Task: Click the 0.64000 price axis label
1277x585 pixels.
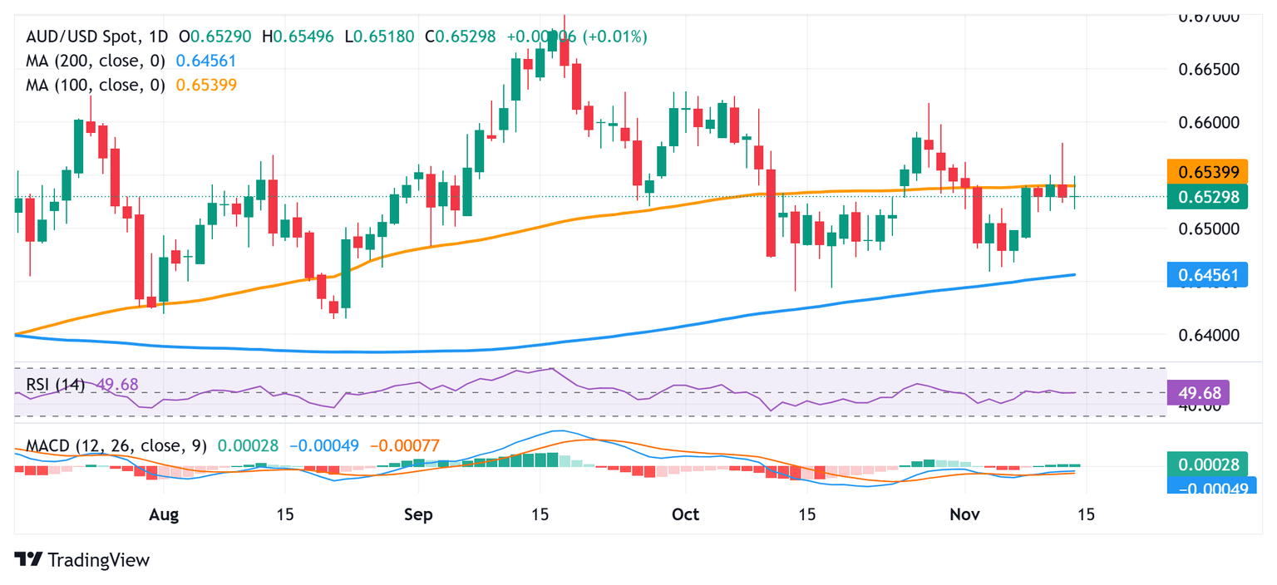Action: point(1212,335)
